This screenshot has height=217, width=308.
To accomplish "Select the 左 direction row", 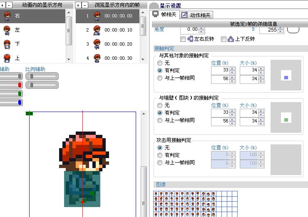I will click(x=32, y=30).
